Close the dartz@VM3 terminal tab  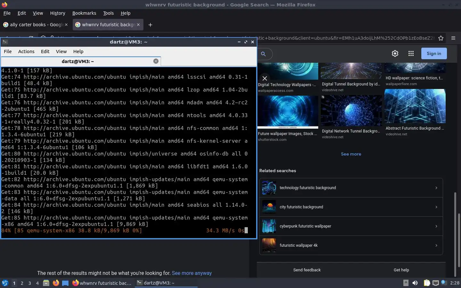point(156,61)
